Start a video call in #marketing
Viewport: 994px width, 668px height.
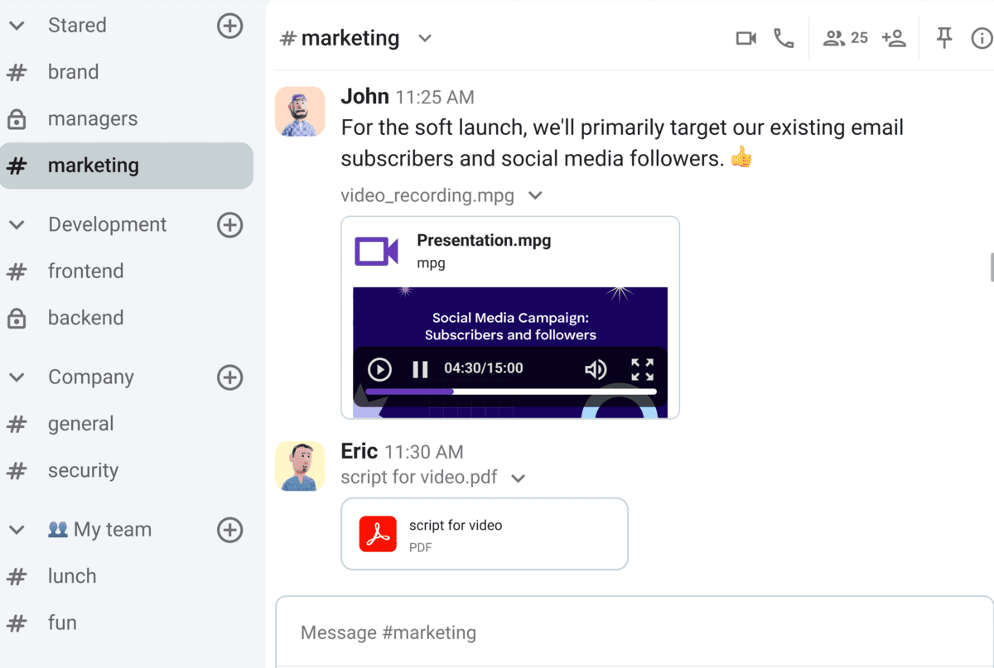coord(745,37)
